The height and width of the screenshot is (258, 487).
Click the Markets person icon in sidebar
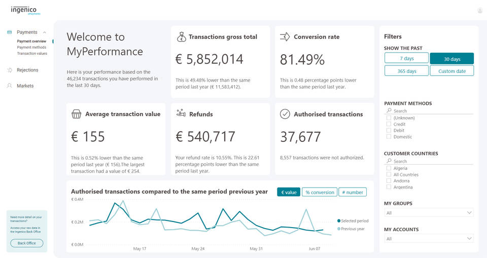click(10, 86)
